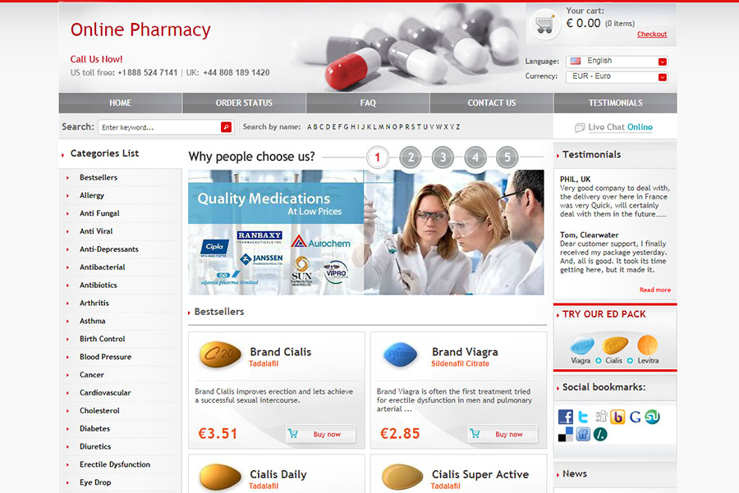Screen dimensions: 739x493
Task: Click the StumbleUpon bookmark icon
Action: 652,417
